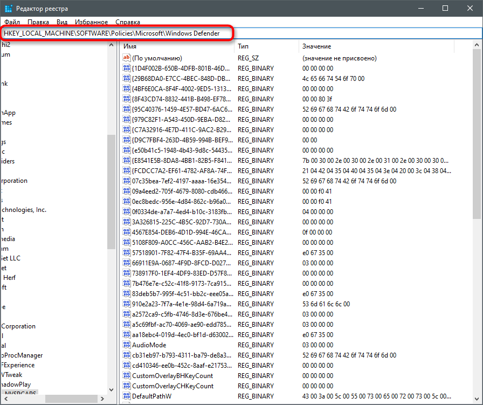Click tree pane horizontal scroll right arrow
The width and height of the screenshot is (483, 405).
(x=102, y=399)
